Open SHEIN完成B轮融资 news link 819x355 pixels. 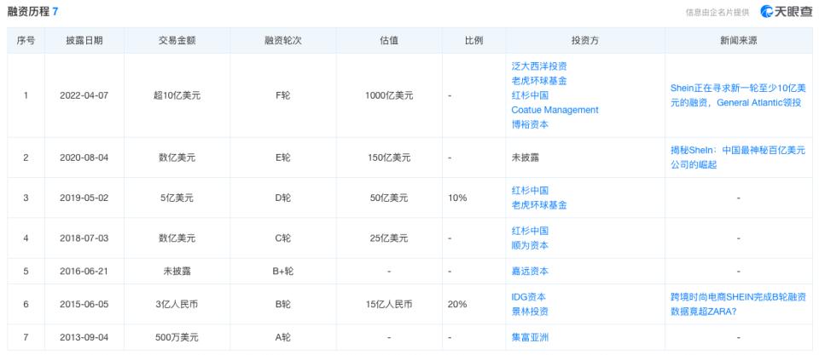coord(738,304)
